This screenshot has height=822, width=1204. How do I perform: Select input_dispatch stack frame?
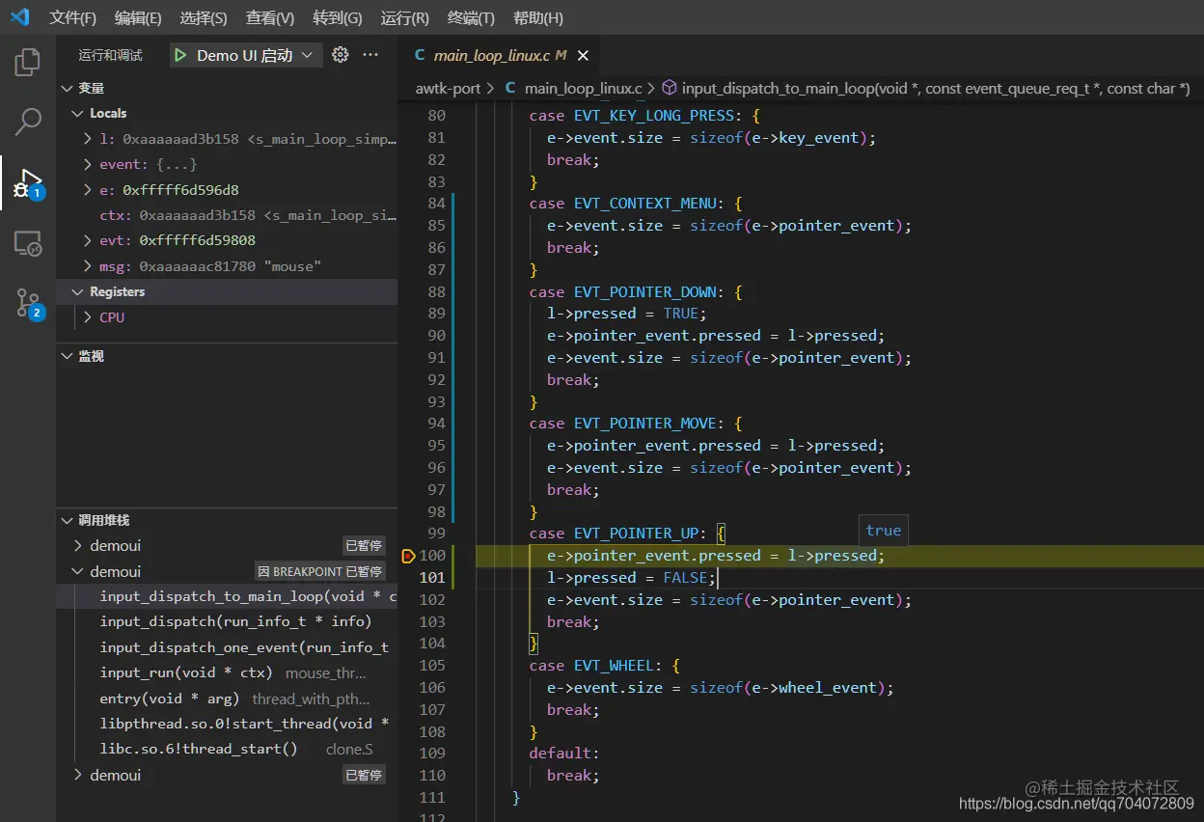coord(235,621)
